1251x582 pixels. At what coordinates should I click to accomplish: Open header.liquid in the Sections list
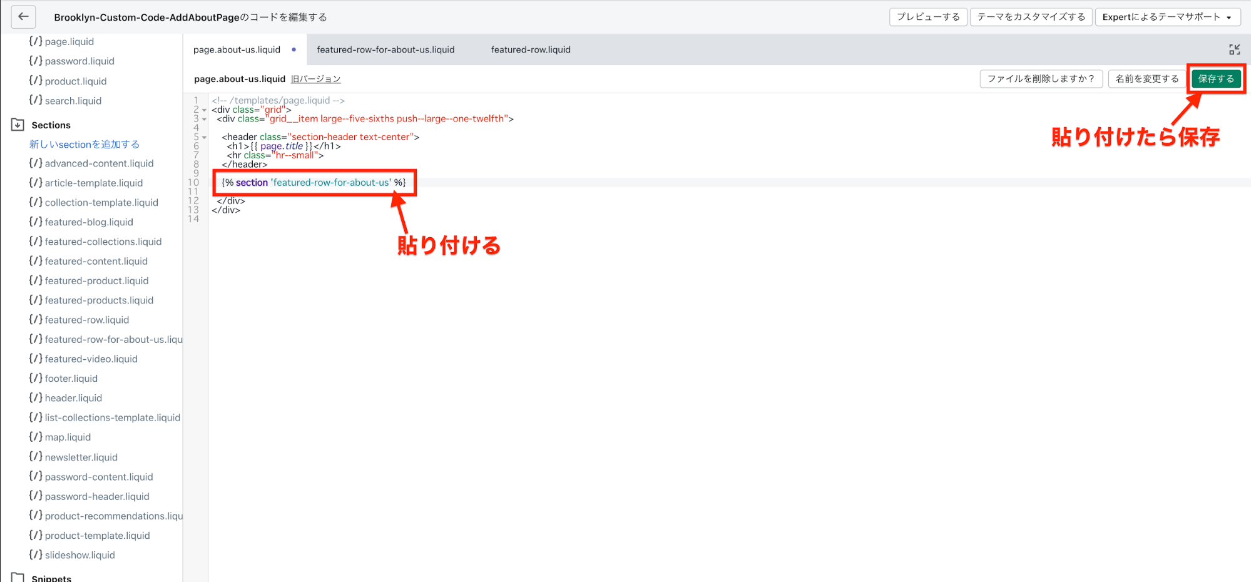coord(73,398)
